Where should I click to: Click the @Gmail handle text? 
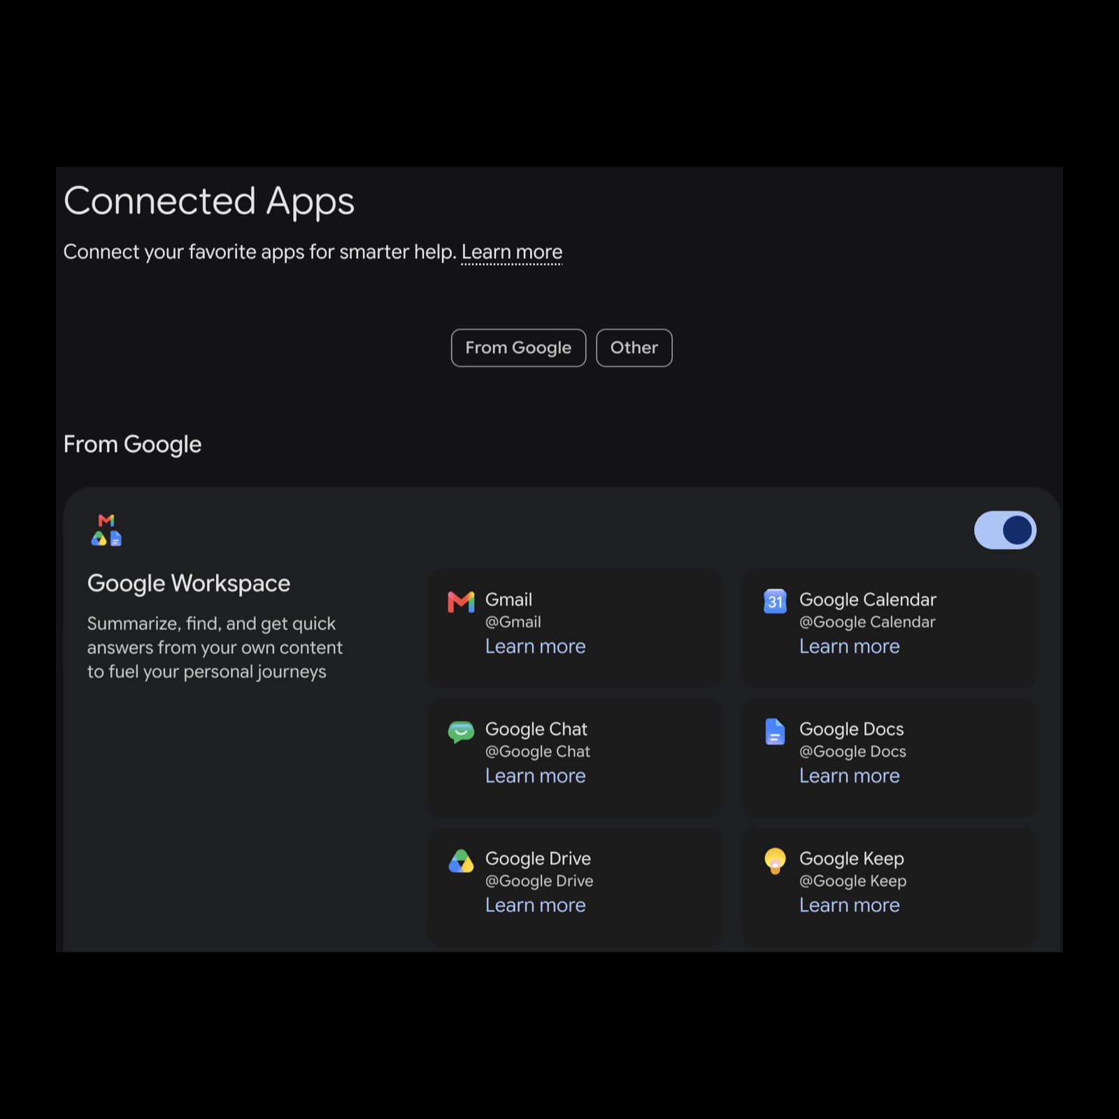click(x=513, y=622)
